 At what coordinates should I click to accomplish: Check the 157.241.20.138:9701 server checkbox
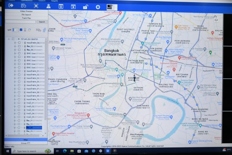pyautogui.click(x=13, y=39)
